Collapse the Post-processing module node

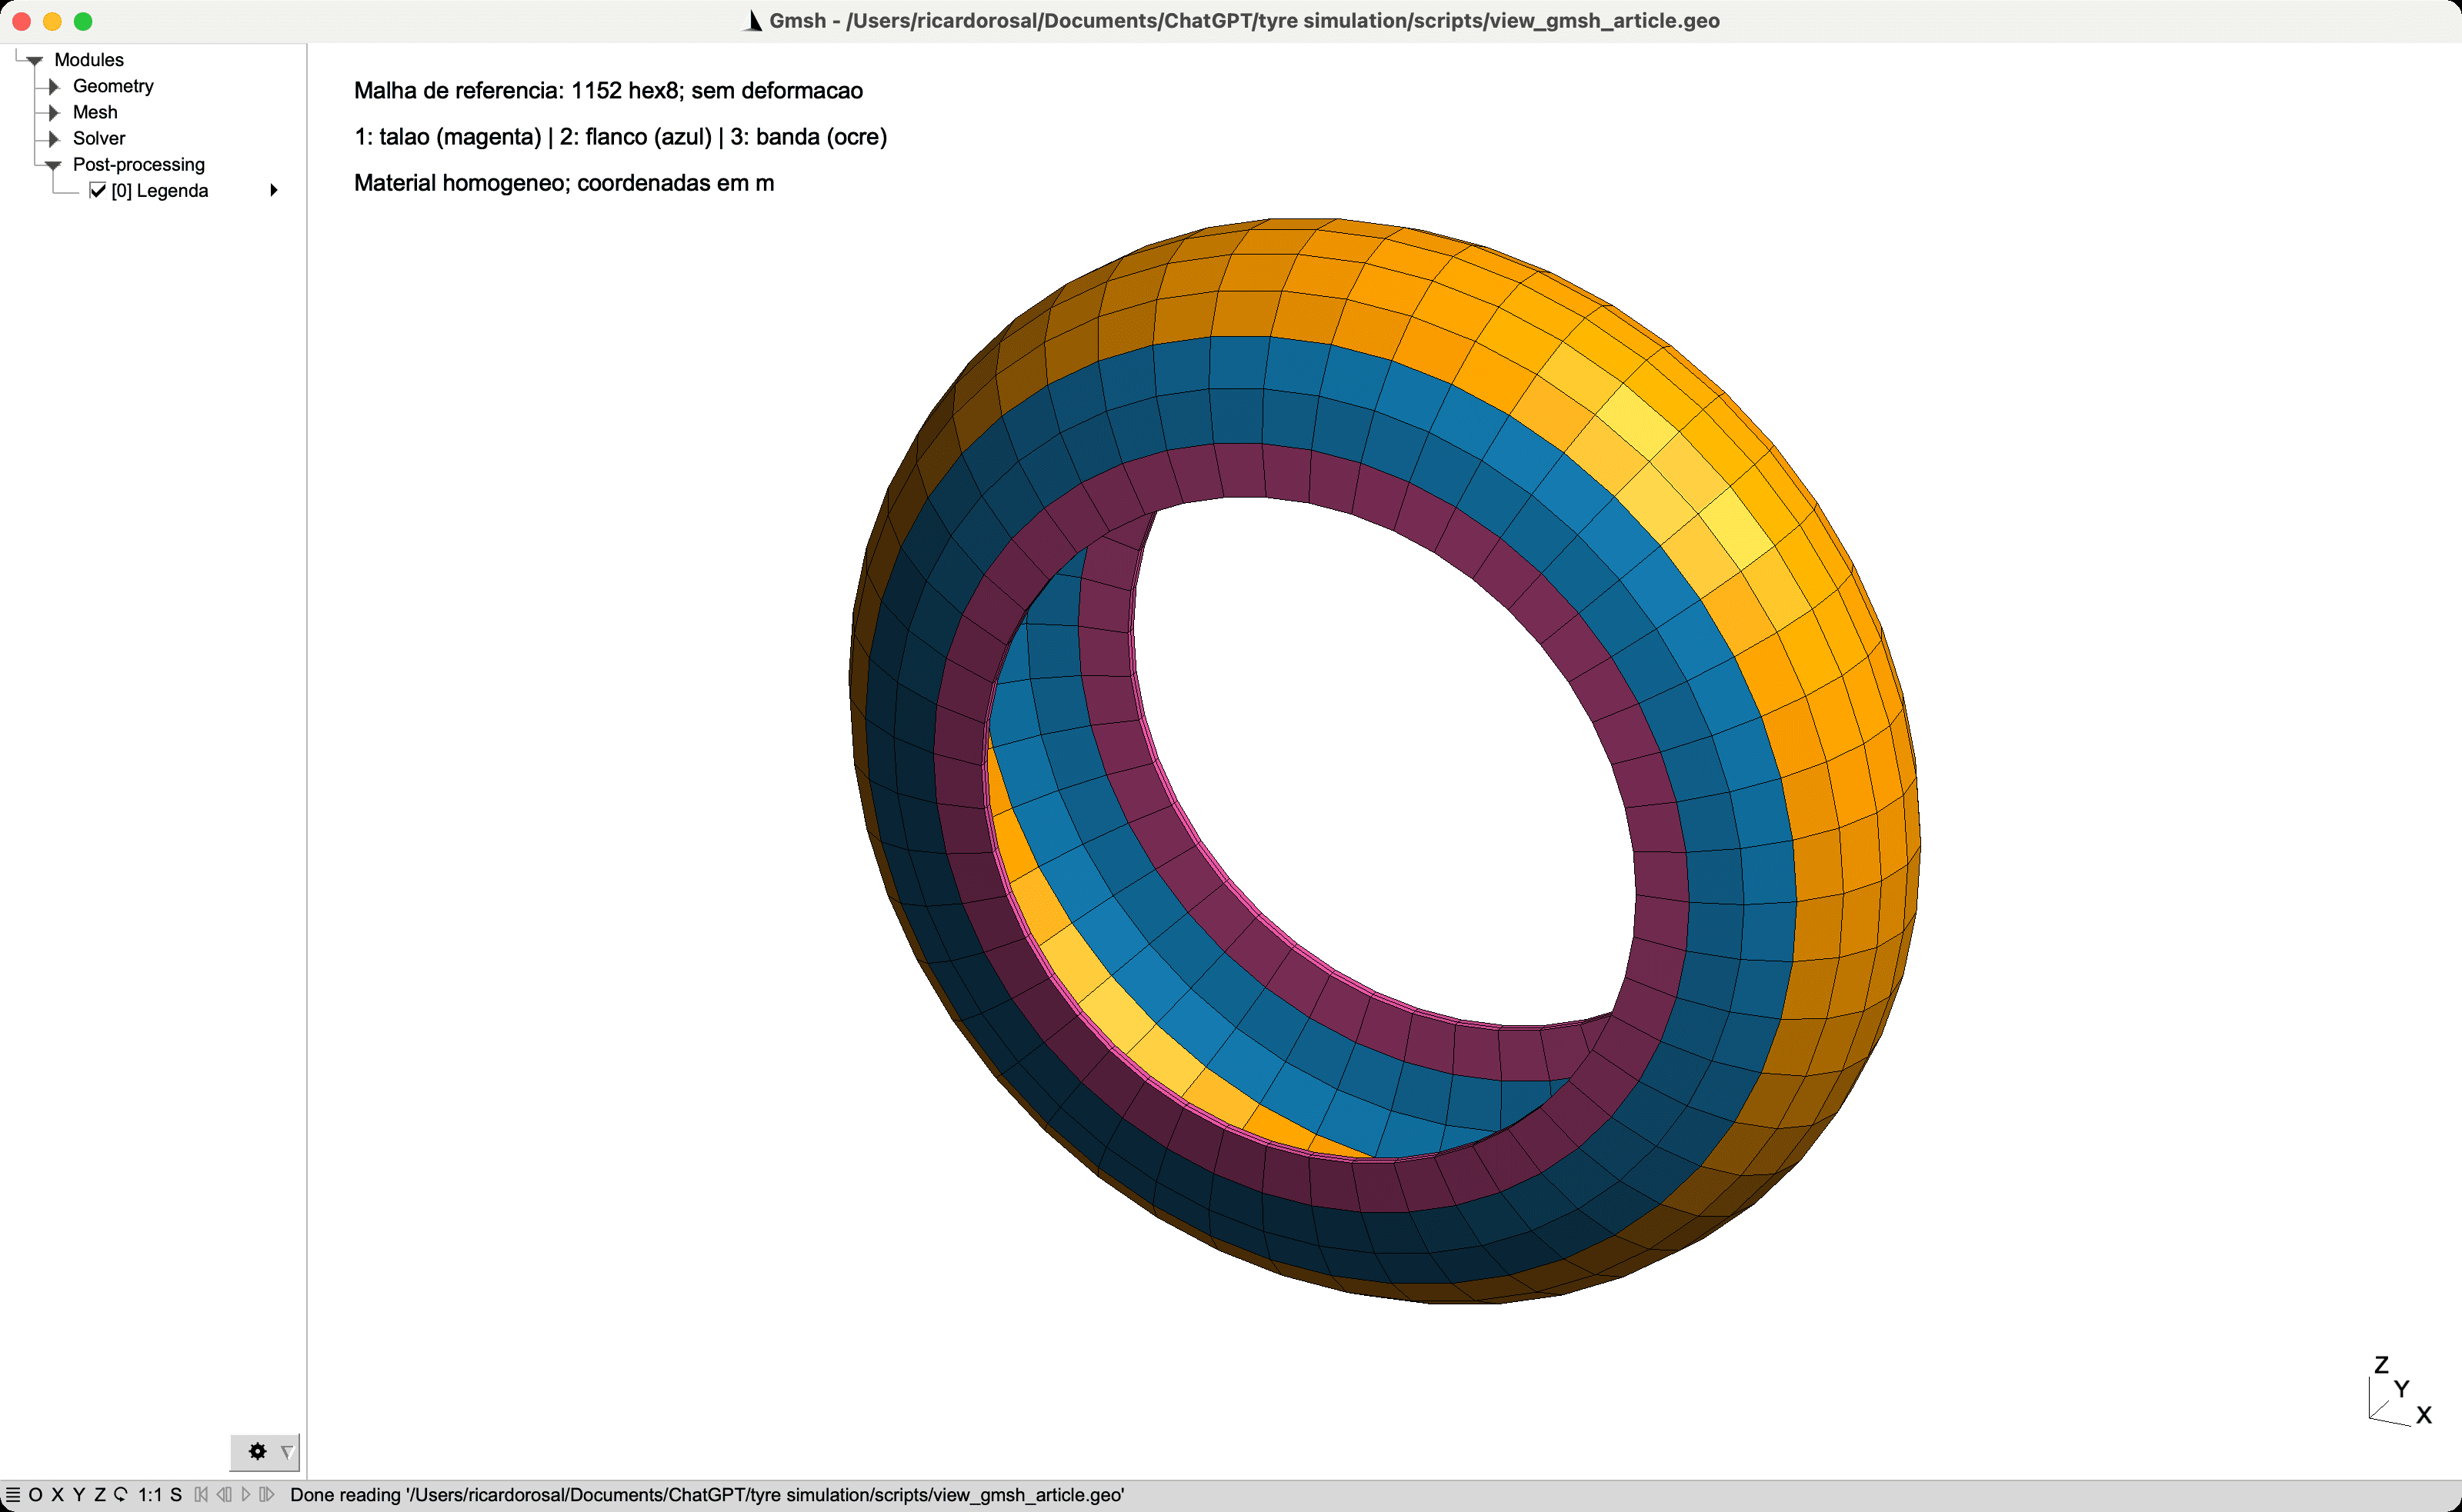pos(54,165)
